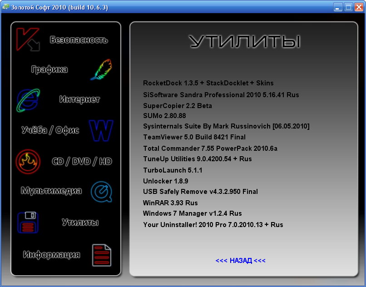Select TuneUp Utilities 9.0.4200.54 + Rus
The height and width of the screenshot is (287, 366).
[x=198, y=159]
